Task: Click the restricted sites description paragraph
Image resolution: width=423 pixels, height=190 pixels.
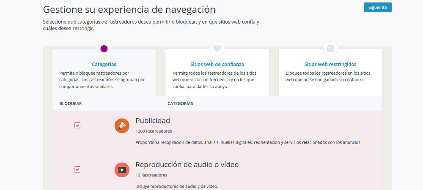Action: [x=328, y=76]
